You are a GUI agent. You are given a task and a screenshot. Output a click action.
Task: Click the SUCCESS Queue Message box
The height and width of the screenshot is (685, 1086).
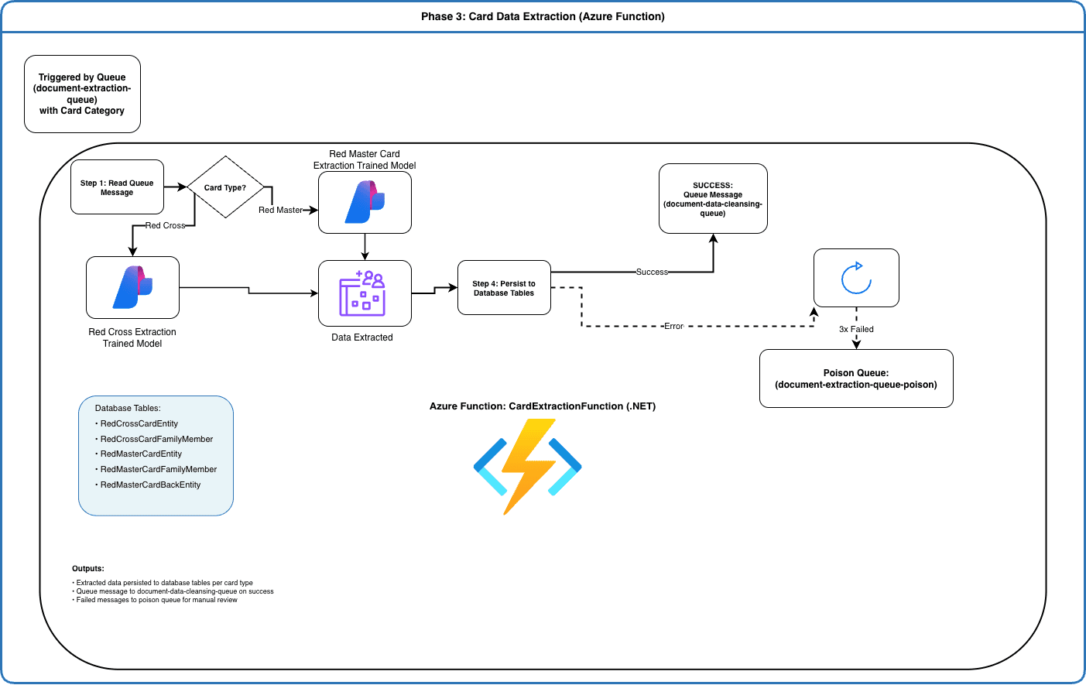713,199
